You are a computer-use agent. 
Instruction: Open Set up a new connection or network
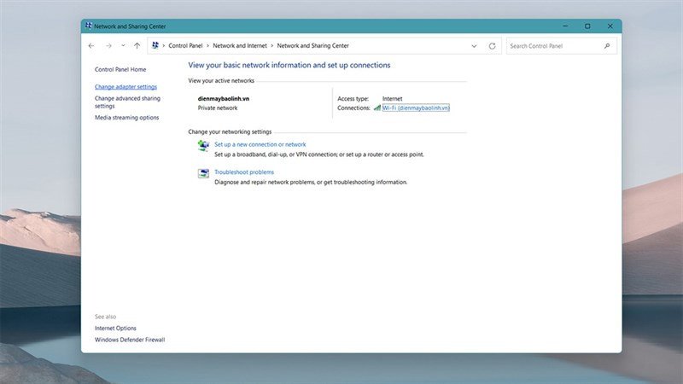tap(260, 144)
